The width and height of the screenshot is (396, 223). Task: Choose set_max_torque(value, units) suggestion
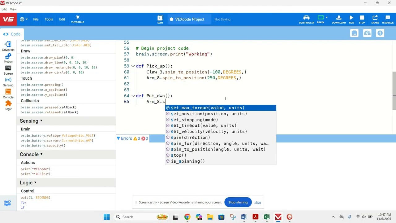tap(221, 108)
